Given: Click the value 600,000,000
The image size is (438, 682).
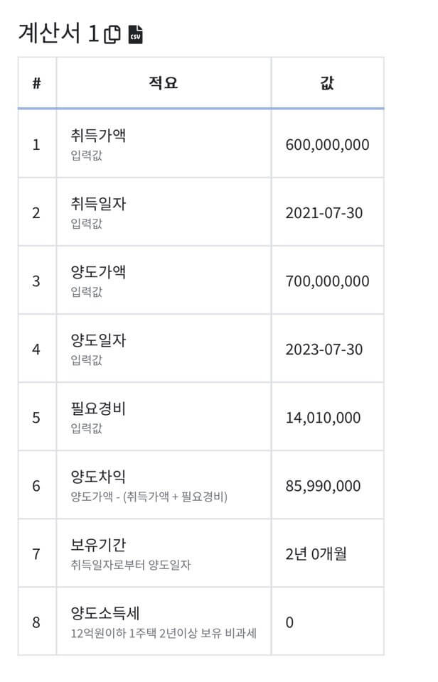Looking at the screenshot, I should pos(326,144).
